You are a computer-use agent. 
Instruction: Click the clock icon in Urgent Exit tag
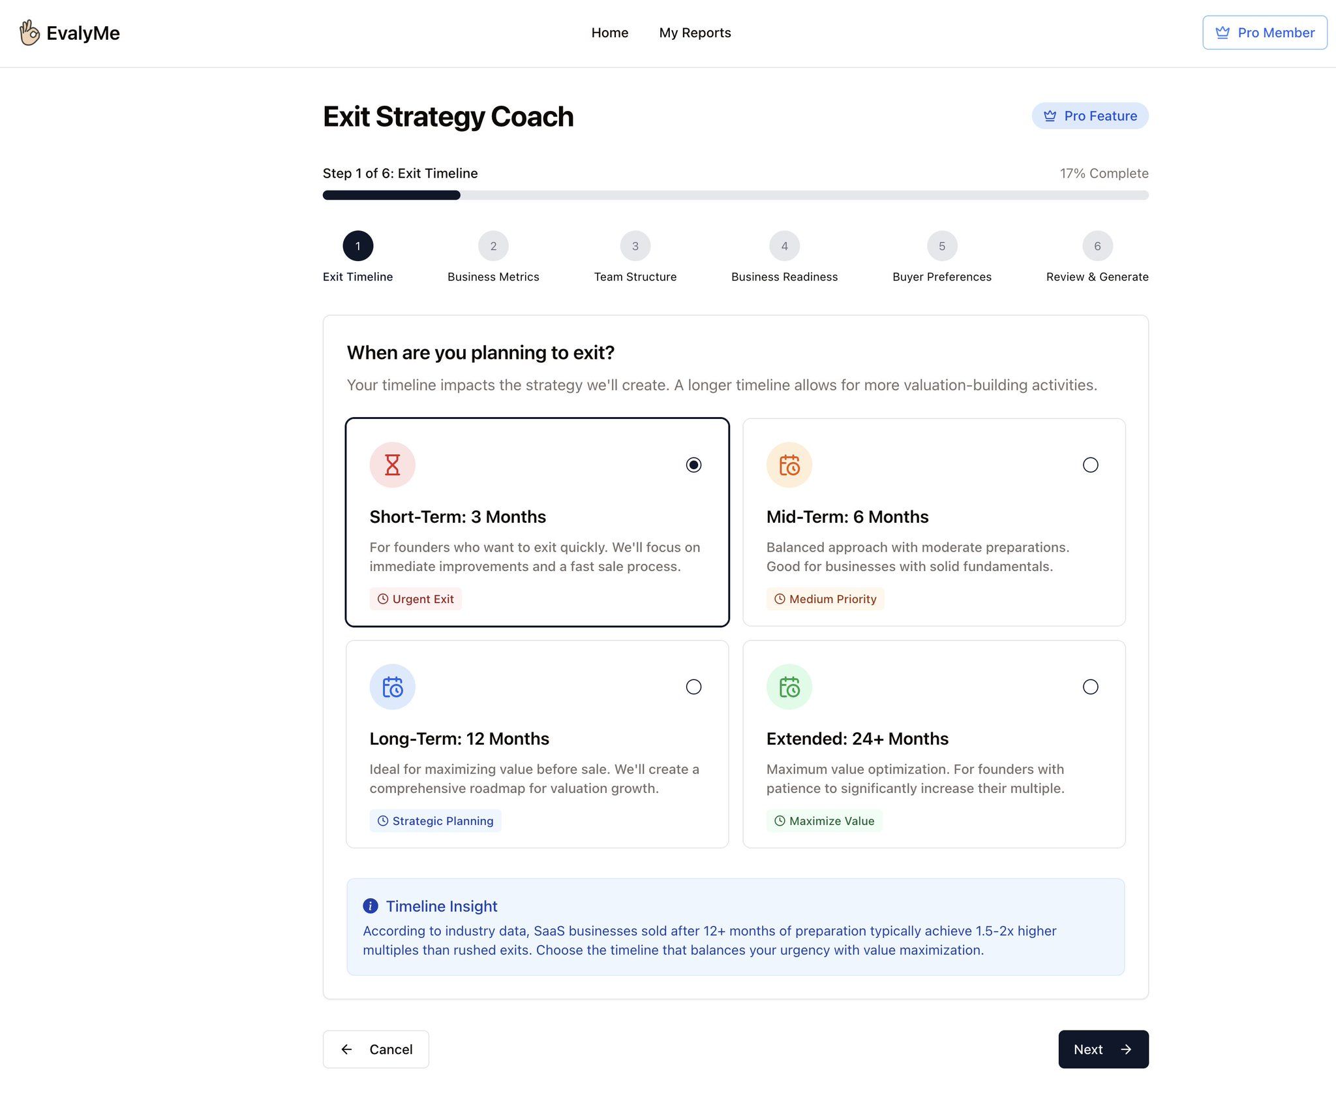coord(383,598)
